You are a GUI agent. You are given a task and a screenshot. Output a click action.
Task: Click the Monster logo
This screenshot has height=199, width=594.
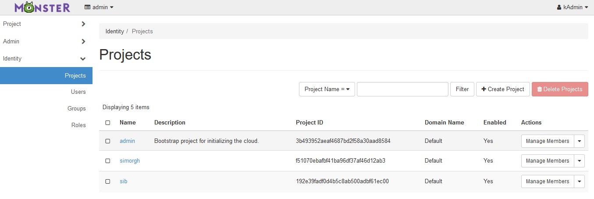click(x=42, y=7)
